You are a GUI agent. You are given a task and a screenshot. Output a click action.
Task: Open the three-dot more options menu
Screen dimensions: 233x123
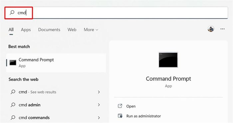[x=222, y=29]
